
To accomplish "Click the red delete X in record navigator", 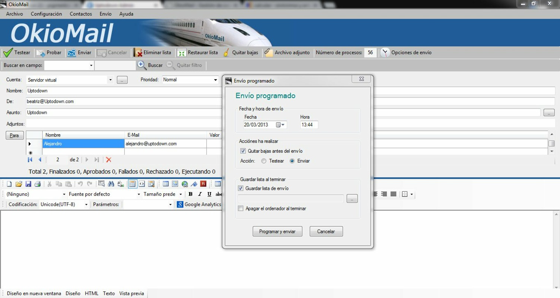I will 109,160.
